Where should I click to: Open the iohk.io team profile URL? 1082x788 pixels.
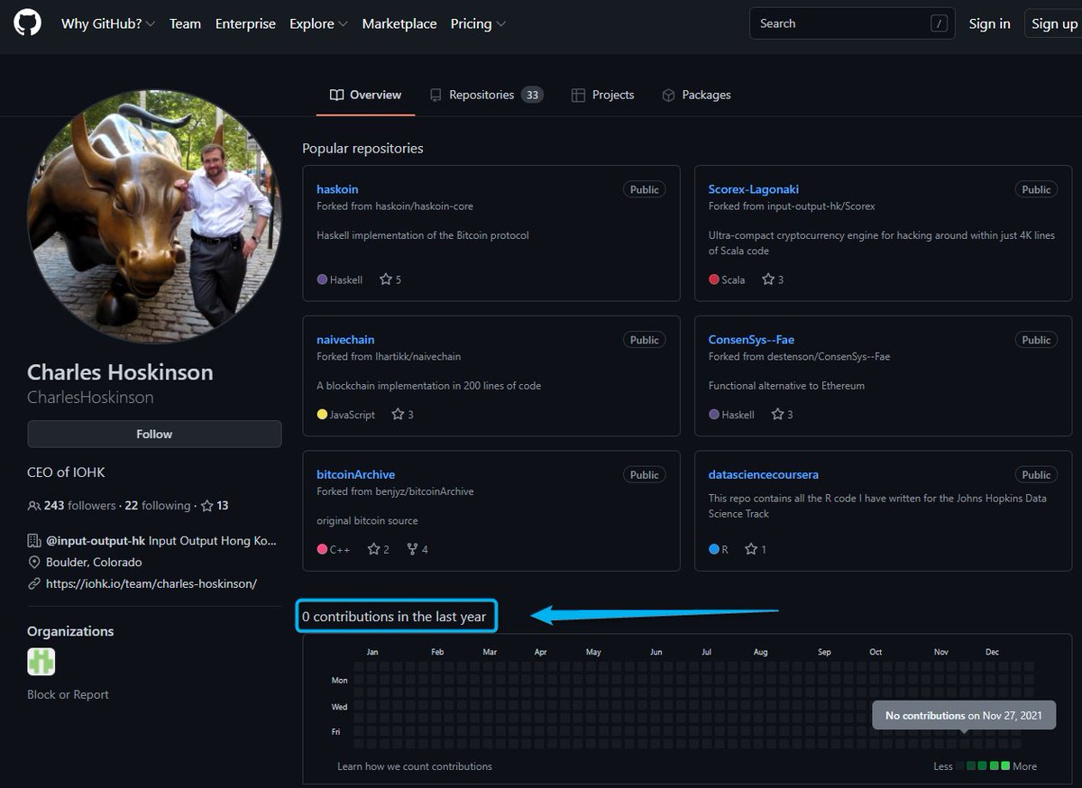(x=151, y=583)
